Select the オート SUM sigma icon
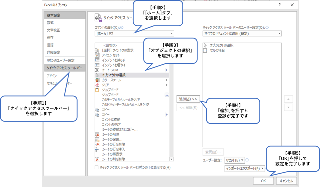The height and width of the screenshot is (187, 320). pyautogui.click(x=97, y=70)
